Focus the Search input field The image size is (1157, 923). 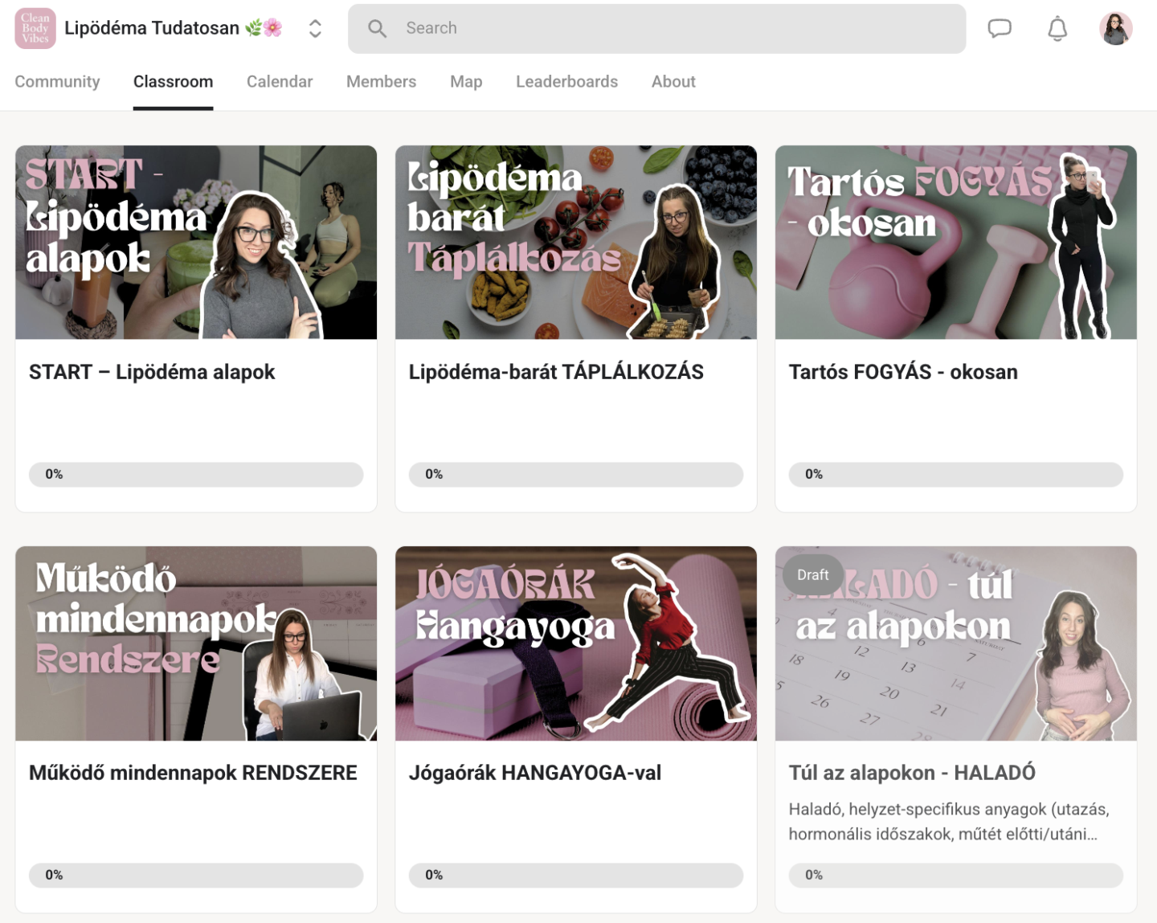tap(656, 29)
